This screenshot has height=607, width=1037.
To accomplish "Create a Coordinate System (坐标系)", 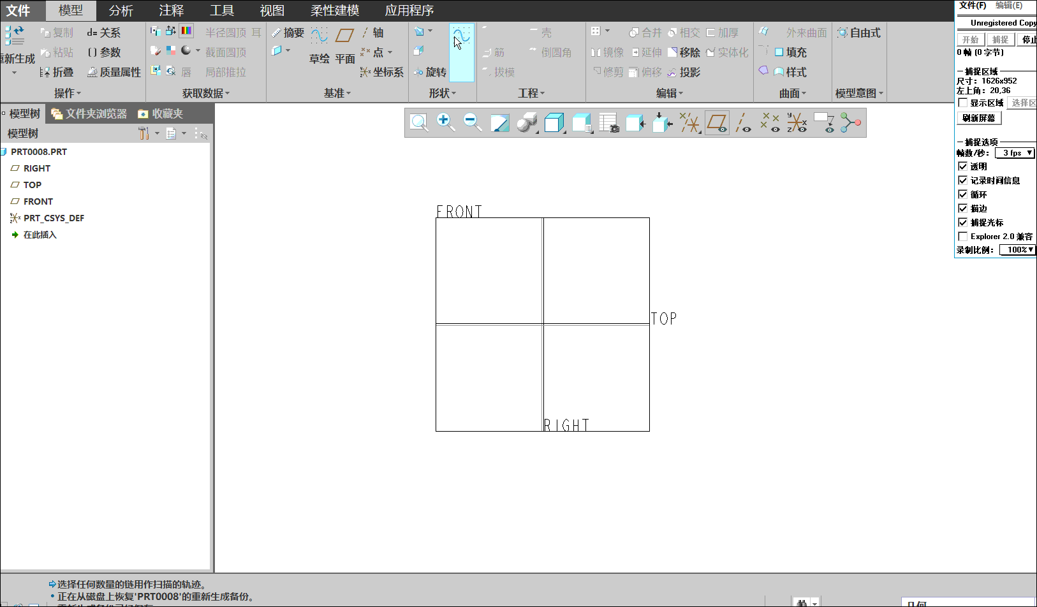I will [381, 72].
